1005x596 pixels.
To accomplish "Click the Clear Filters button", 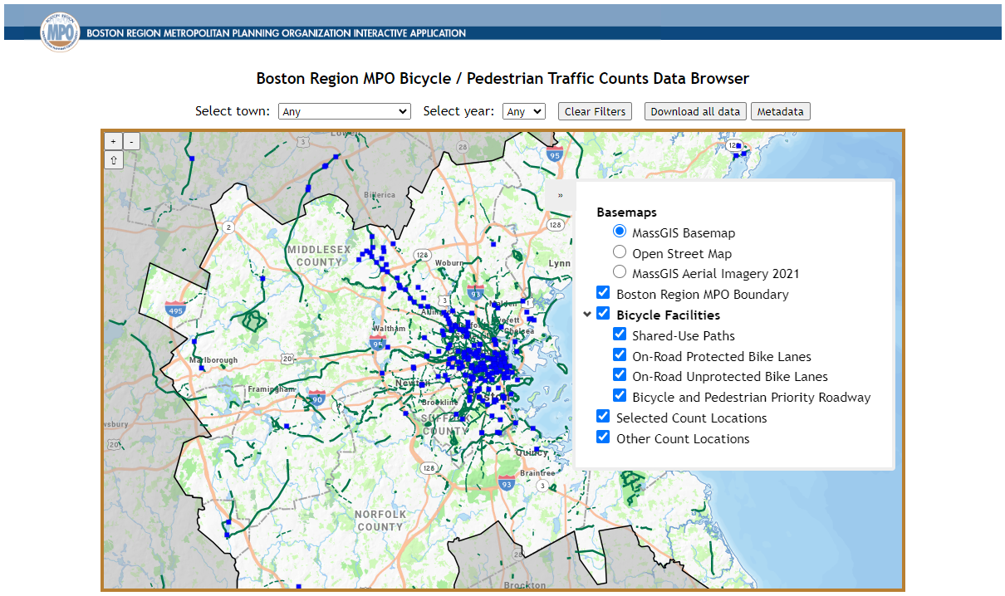I will tap(595, 110).
